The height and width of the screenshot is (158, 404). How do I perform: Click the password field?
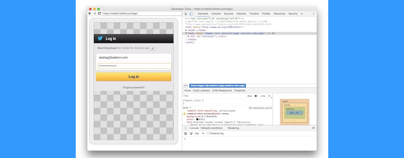click(x=135, y=66)
